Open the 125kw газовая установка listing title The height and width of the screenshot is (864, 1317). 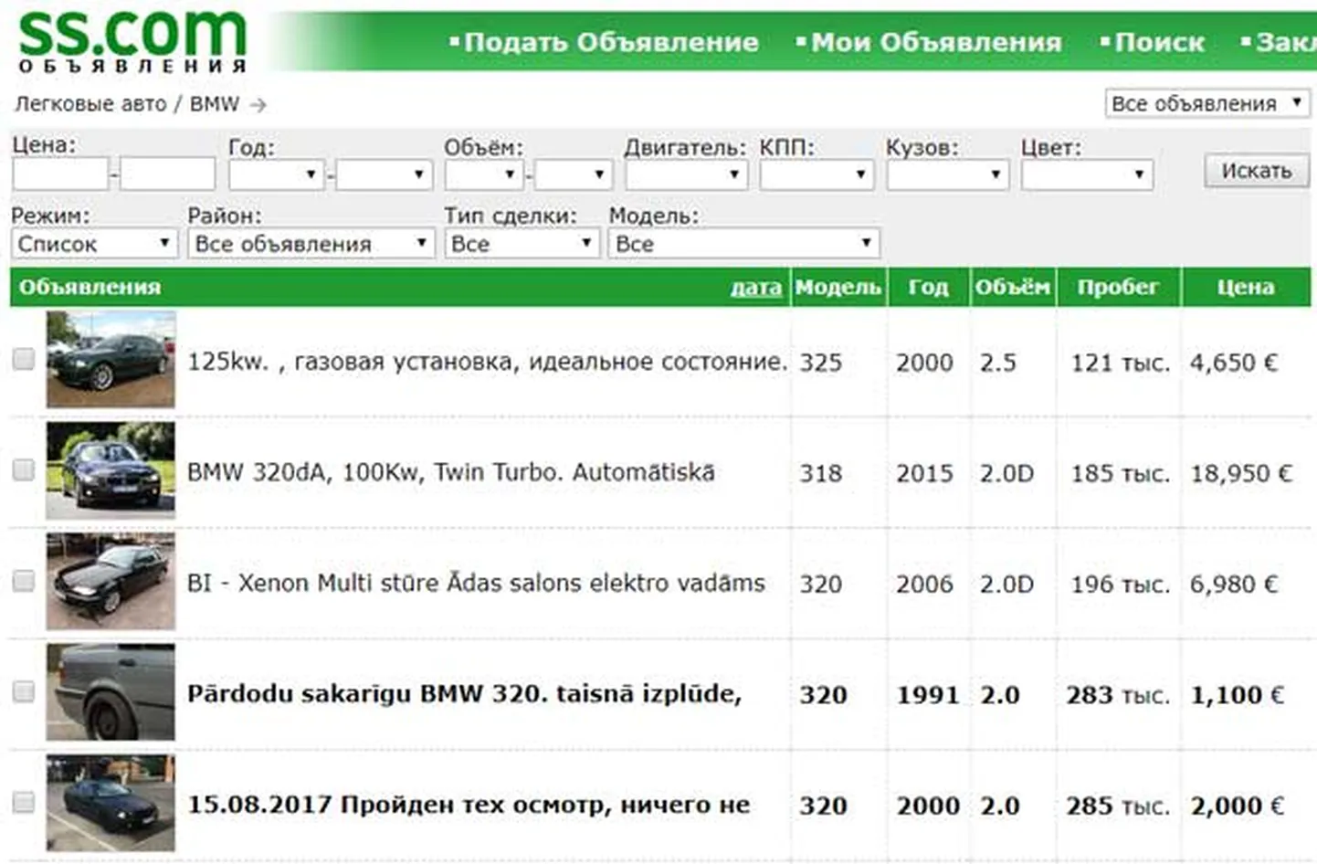487,362
